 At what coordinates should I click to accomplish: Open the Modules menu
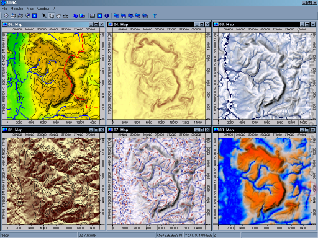pyautogui.click(x=17, y=9)
